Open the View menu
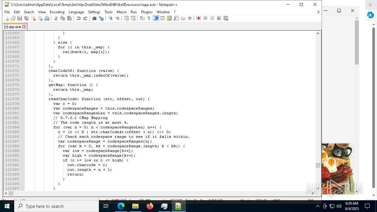The height and width of the screenshot is (212, 377). pyautogui.click(x=42, y=12)
